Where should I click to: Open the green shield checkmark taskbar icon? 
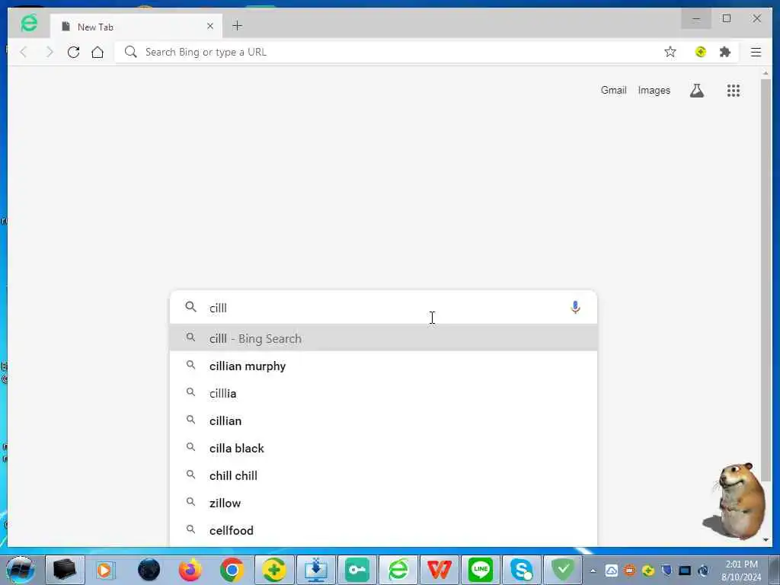tap(563, 570)
